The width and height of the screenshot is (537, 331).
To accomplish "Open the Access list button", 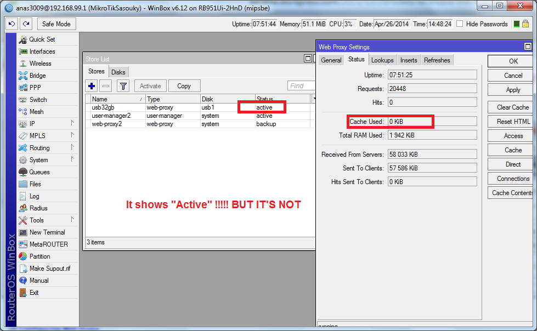I will click(x=510, y=136).
